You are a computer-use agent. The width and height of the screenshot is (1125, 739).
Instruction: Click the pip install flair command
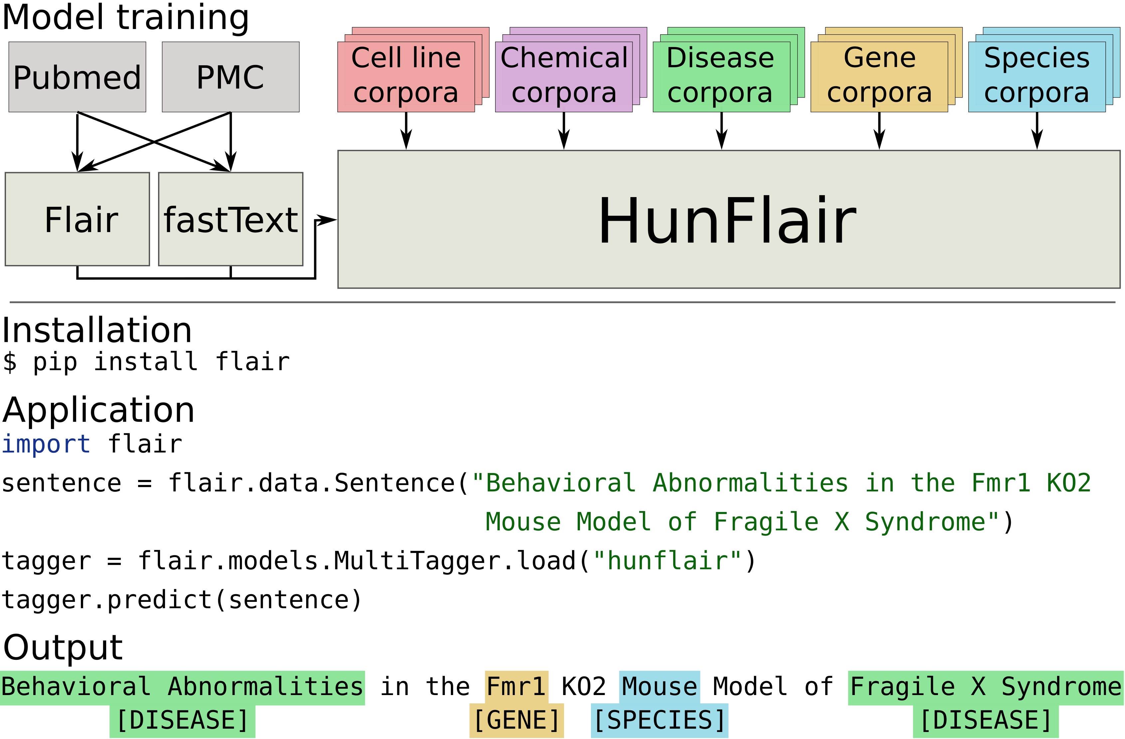point(146,362)
